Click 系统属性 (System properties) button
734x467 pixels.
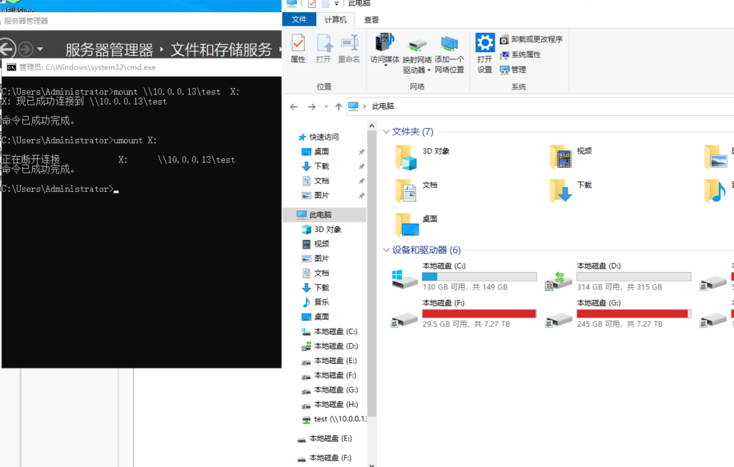point(520,54)
